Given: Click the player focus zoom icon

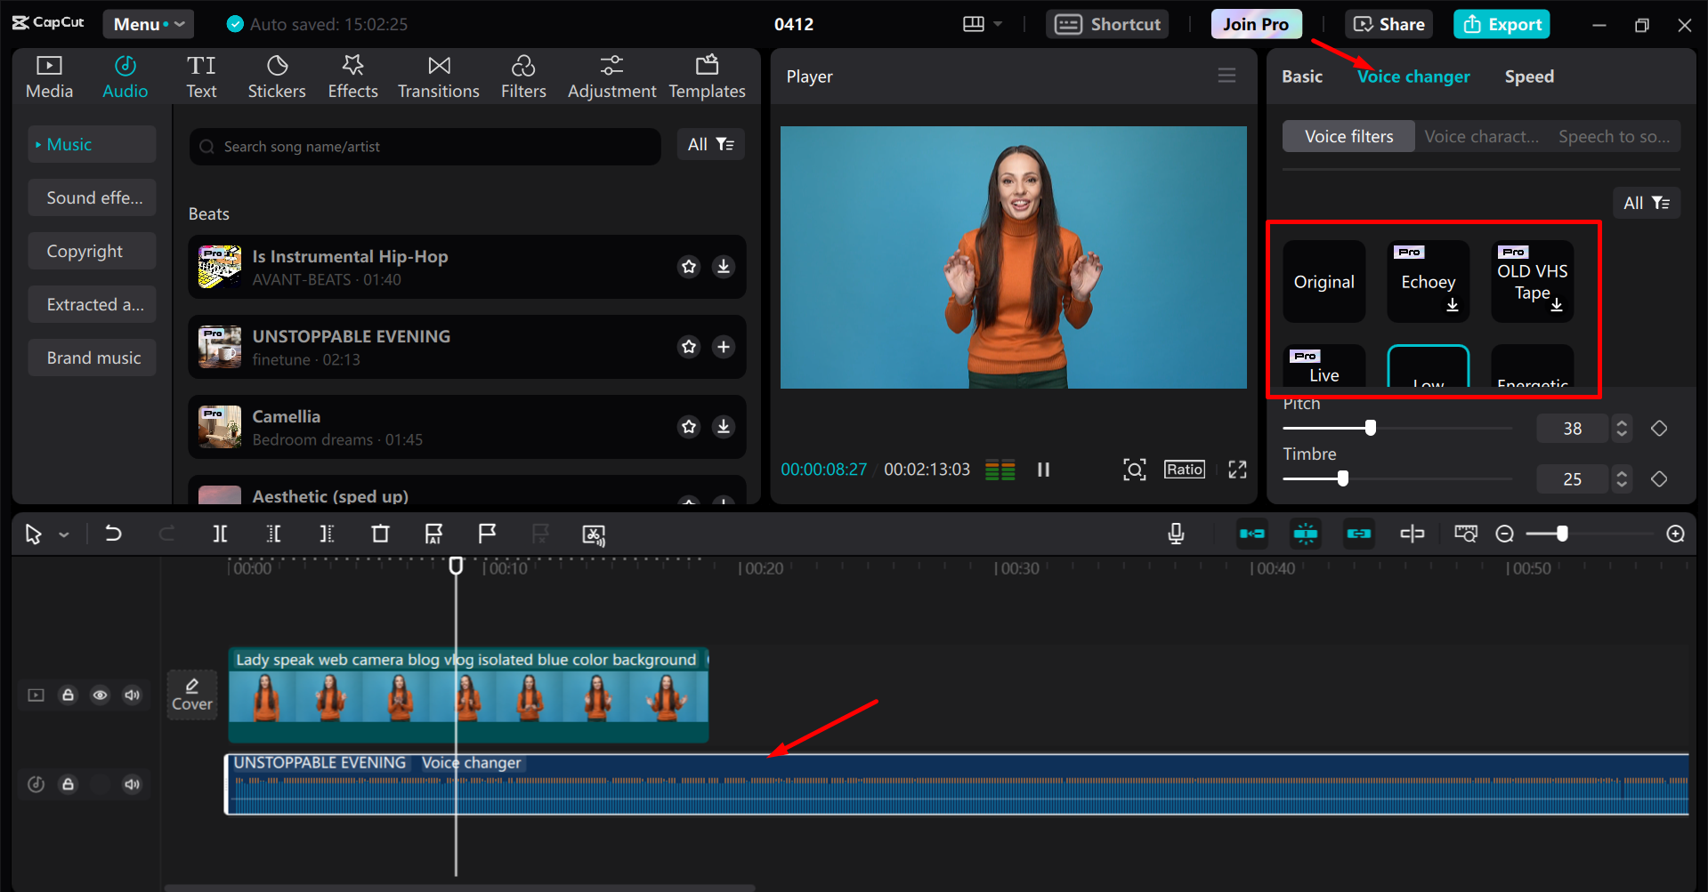Looking at the screenshot, I should (x=1134, y=470).
